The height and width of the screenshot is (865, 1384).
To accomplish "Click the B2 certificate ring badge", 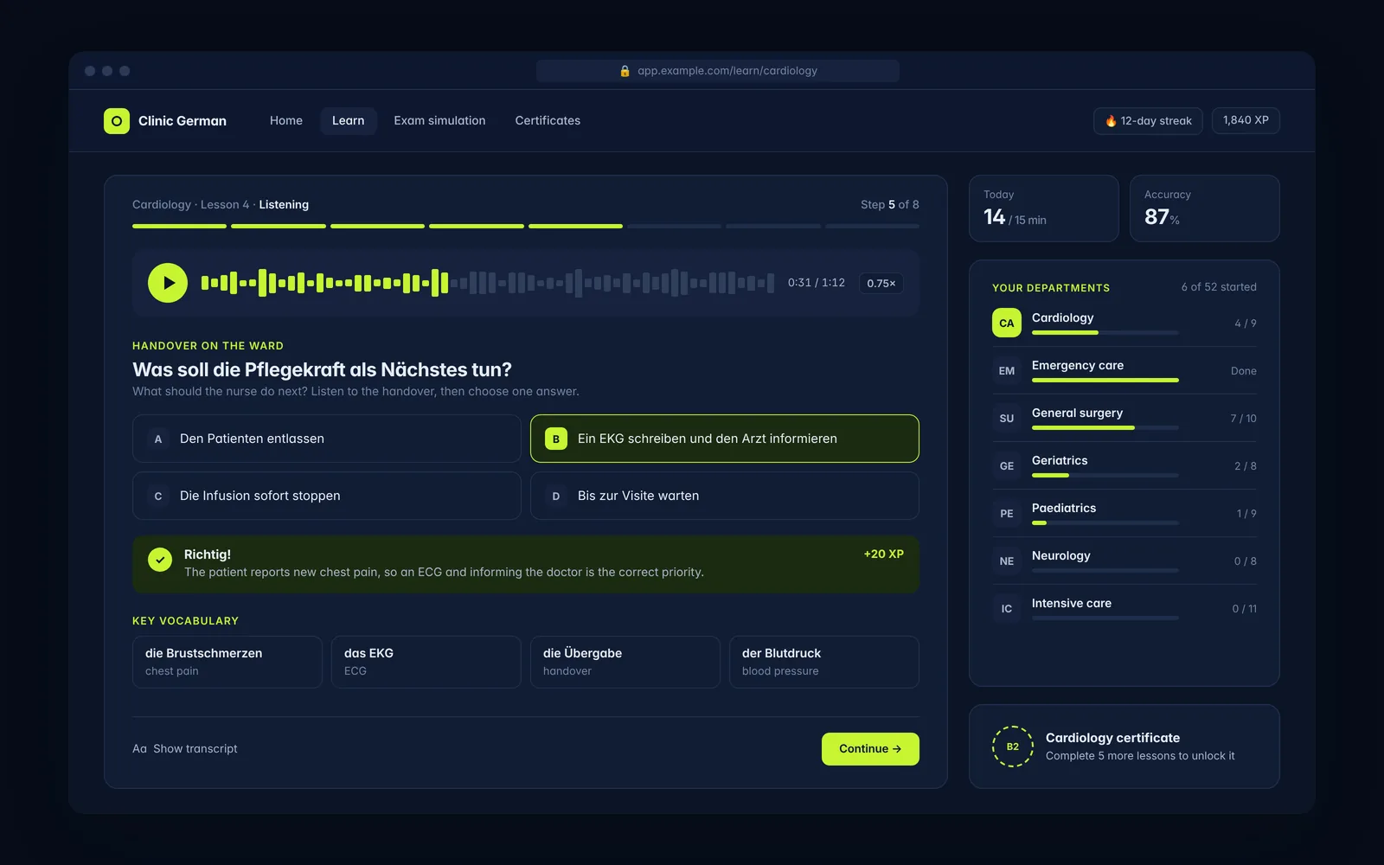I will pyautogui.click(x=1013, y=746).
